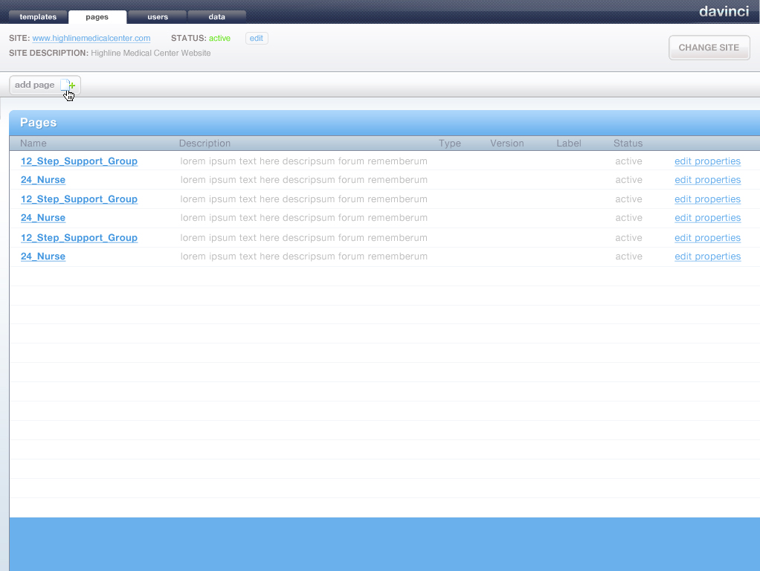Image resolution: width=760 pixels, height=571 pixels.
Task: Click edit properties for the third 12_Step_Support_Group row
Action: pos(708,238)
